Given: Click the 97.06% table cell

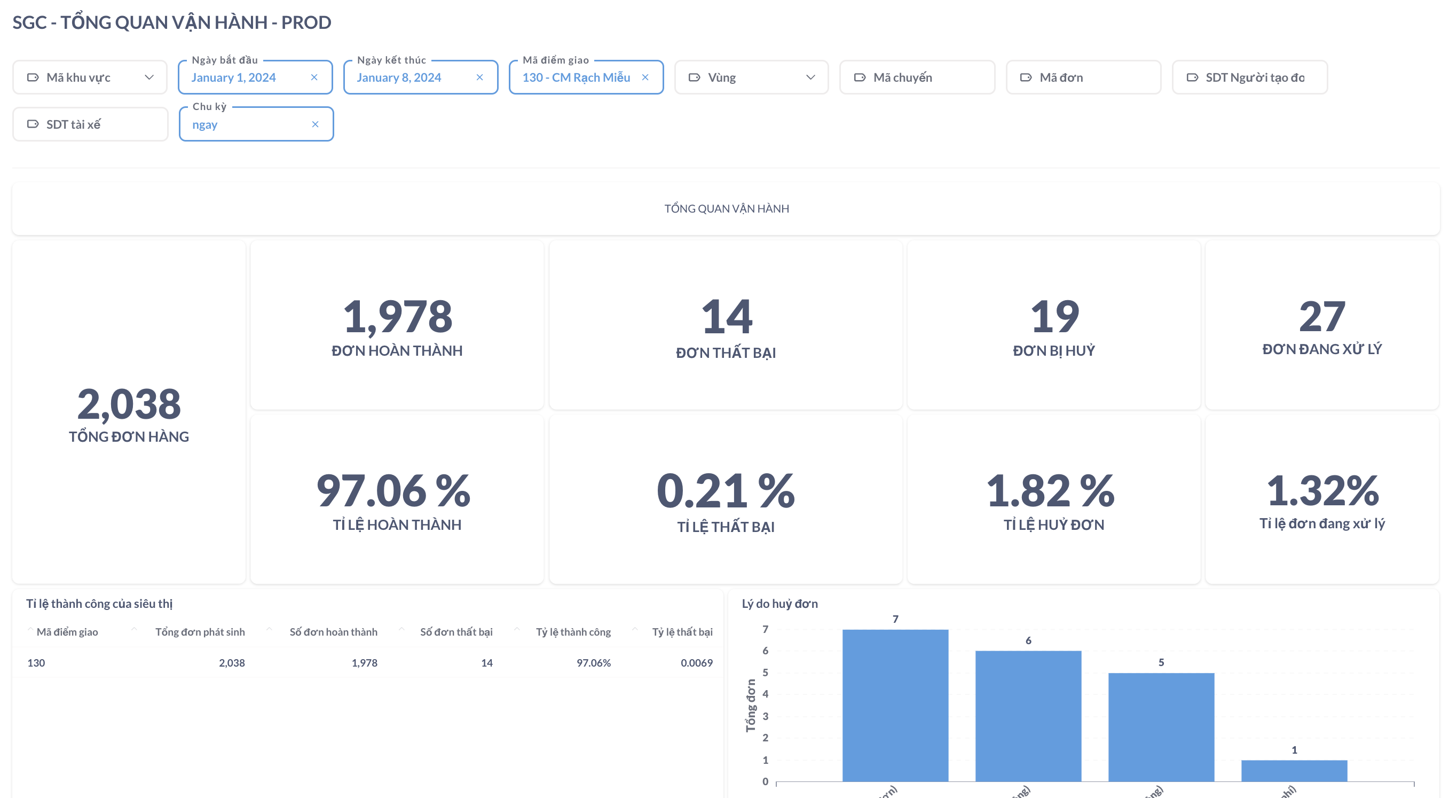Looking at the screenshot, I should coord(594,663).
